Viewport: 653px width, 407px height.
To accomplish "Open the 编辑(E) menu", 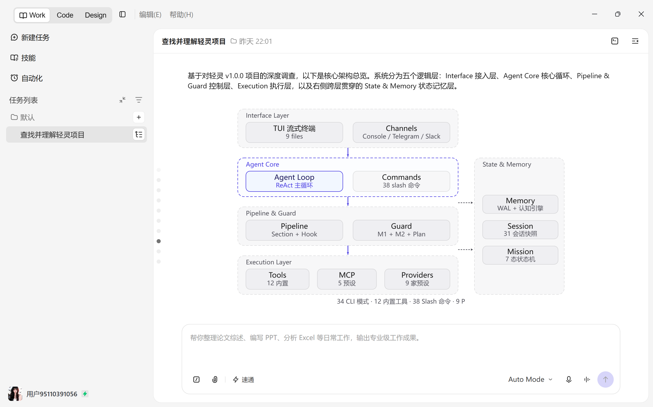I will [150, 15].
